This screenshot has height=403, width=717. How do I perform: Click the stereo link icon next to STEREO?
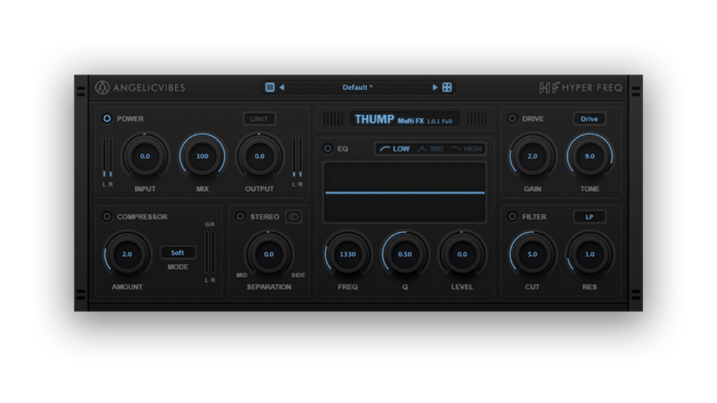(x=293, y=217)
